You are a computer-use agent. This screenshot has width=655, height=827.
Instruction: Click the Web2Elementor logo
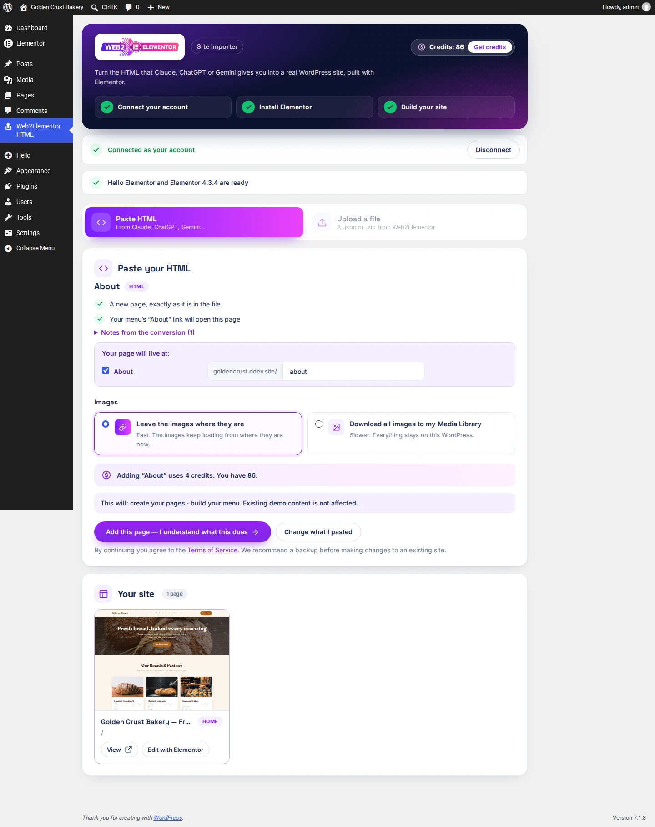click(x=140, y=47)
